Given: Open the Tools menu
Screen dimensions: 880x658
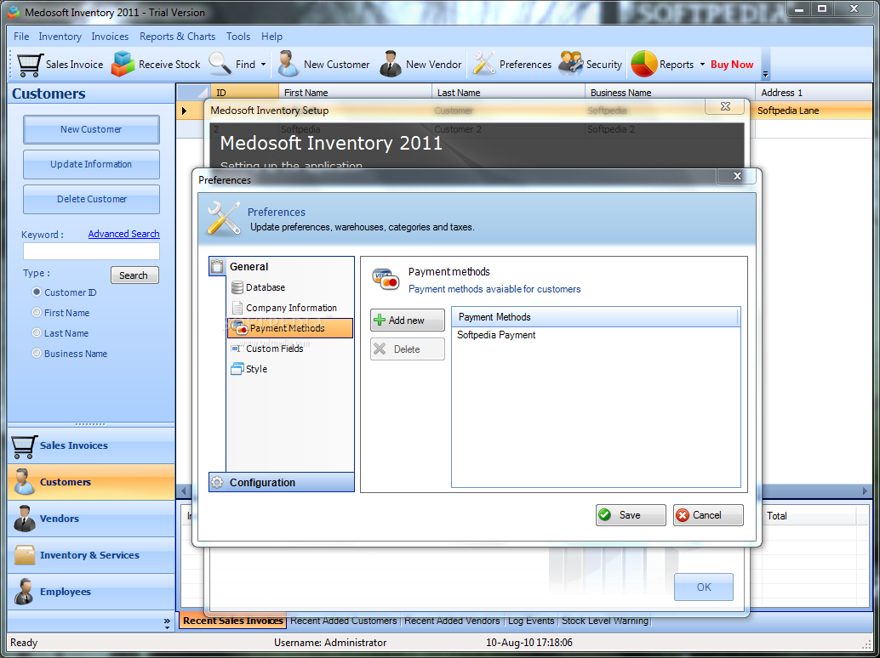Looking at the screenshot, I should click(x=238, y=37).
